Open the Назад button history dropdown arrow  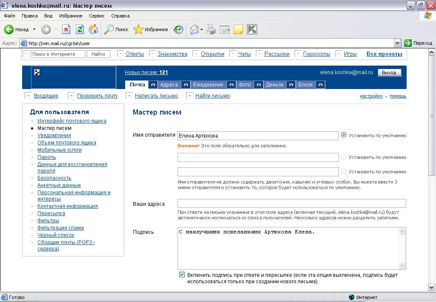(x=34, y=29)
